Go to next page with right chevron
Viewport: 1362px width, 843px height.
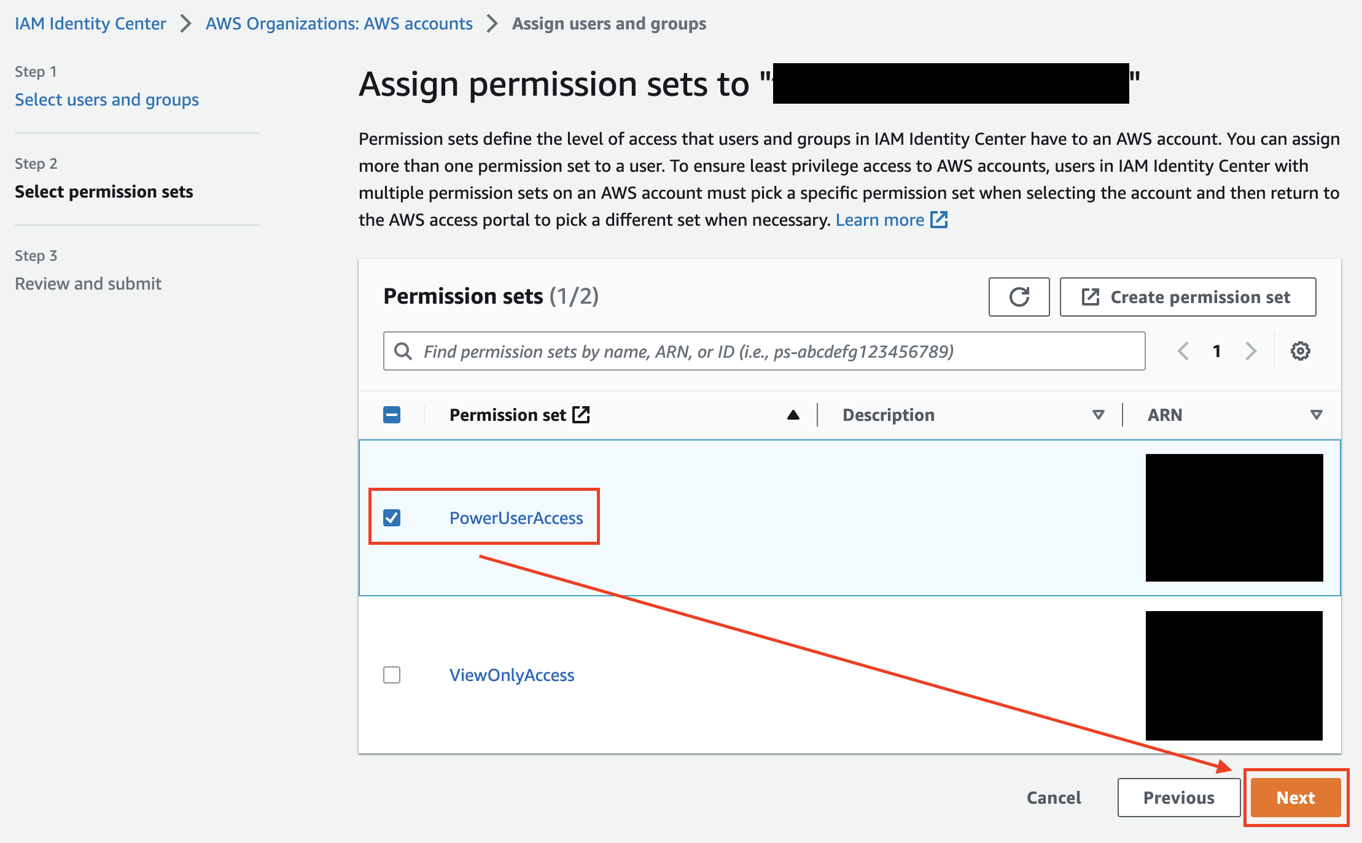[x=1251, y=351]
